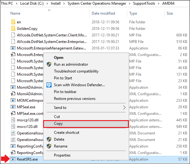
Task: Sort by the Name column header
Action: (x=15, y=13)
